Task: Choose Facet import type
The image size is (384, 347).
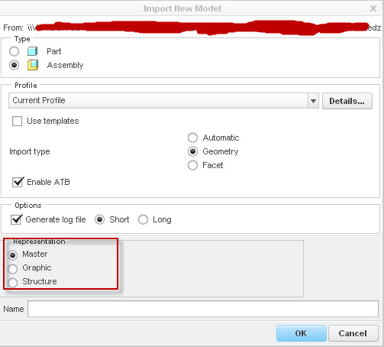Action: coord(192,165)
